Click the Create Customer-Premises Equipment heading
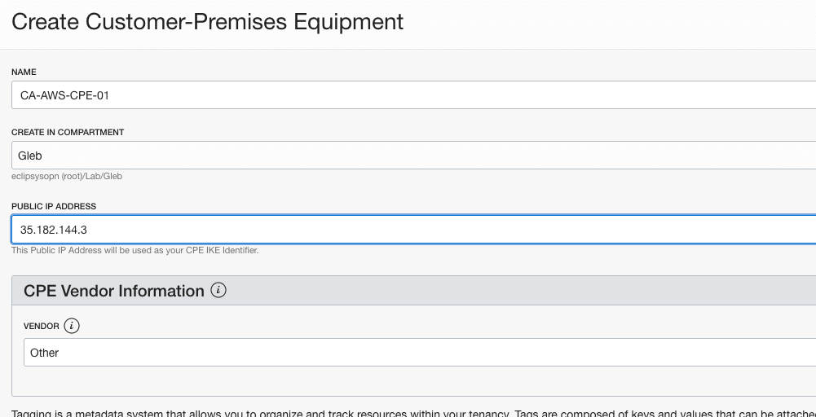816x417 pixels. click(208, 22)
